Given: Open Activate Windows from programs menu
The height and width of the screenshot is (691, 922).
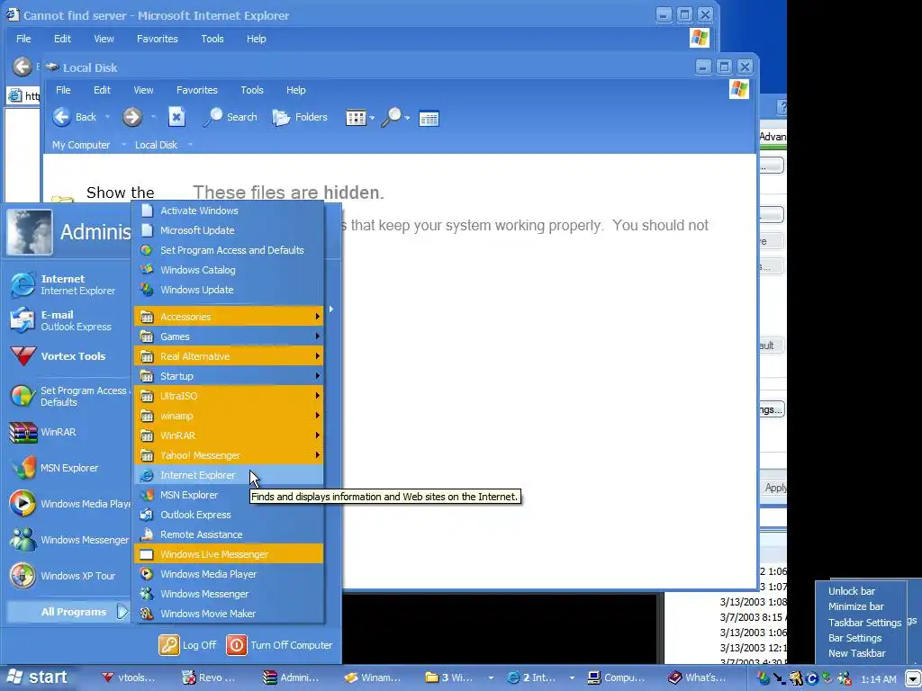Looking at the screenshot, I should (229, 211).
